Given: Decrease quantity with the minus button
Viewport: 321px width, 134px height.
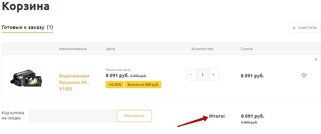Looking at the screenshot, I should pyautogui.click(x=191, y=75).
